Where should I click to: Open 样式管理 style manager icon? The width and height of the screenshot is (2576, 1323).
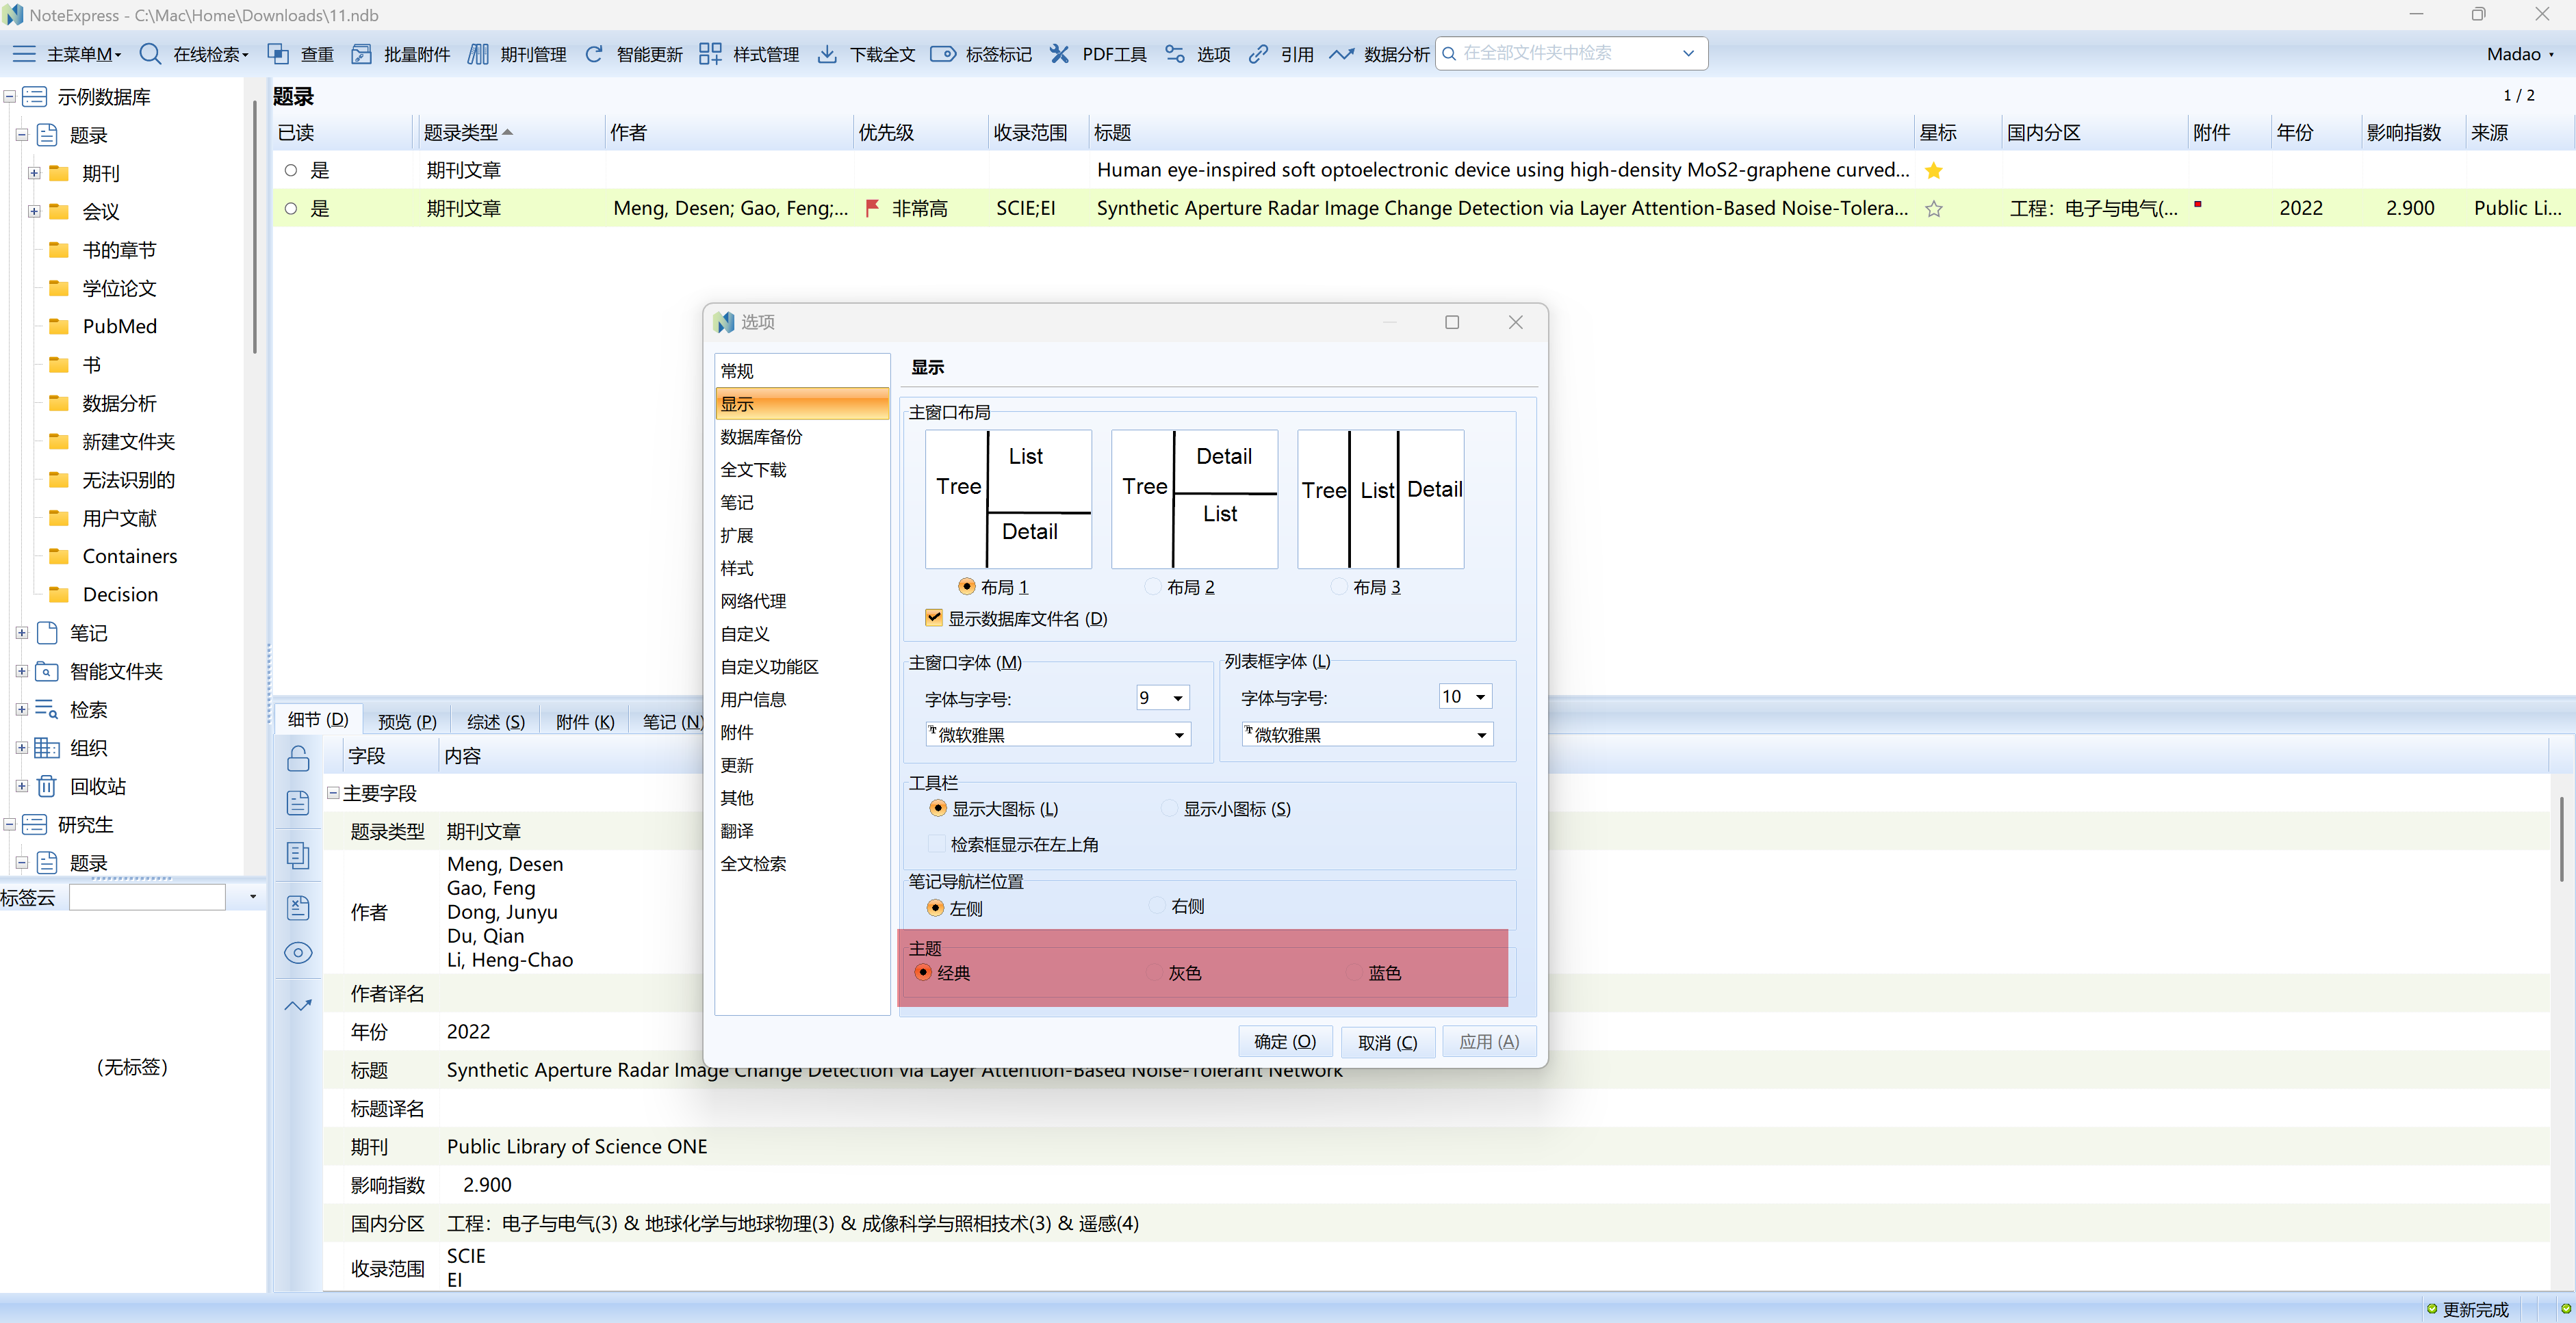[710, 54]
